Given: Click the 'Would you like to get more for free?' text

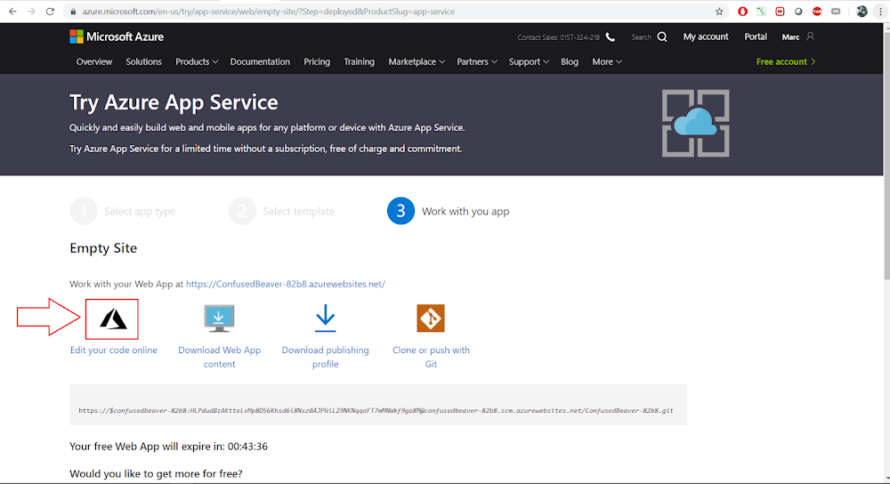Looking at the screenshot, I should click(156, 474).
